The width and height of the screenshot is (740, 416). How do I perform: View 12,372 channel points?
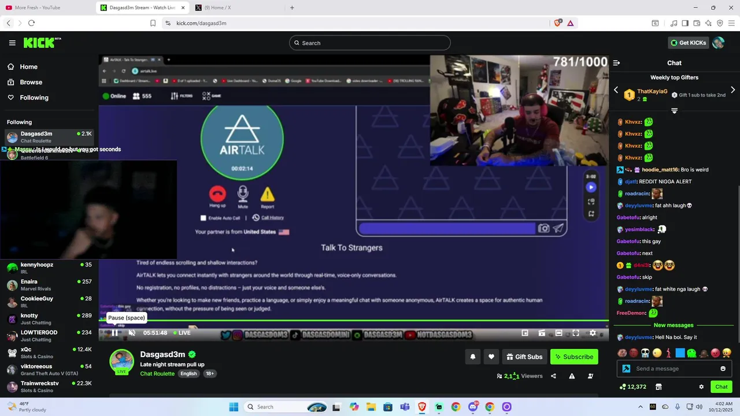click(632, 387)
